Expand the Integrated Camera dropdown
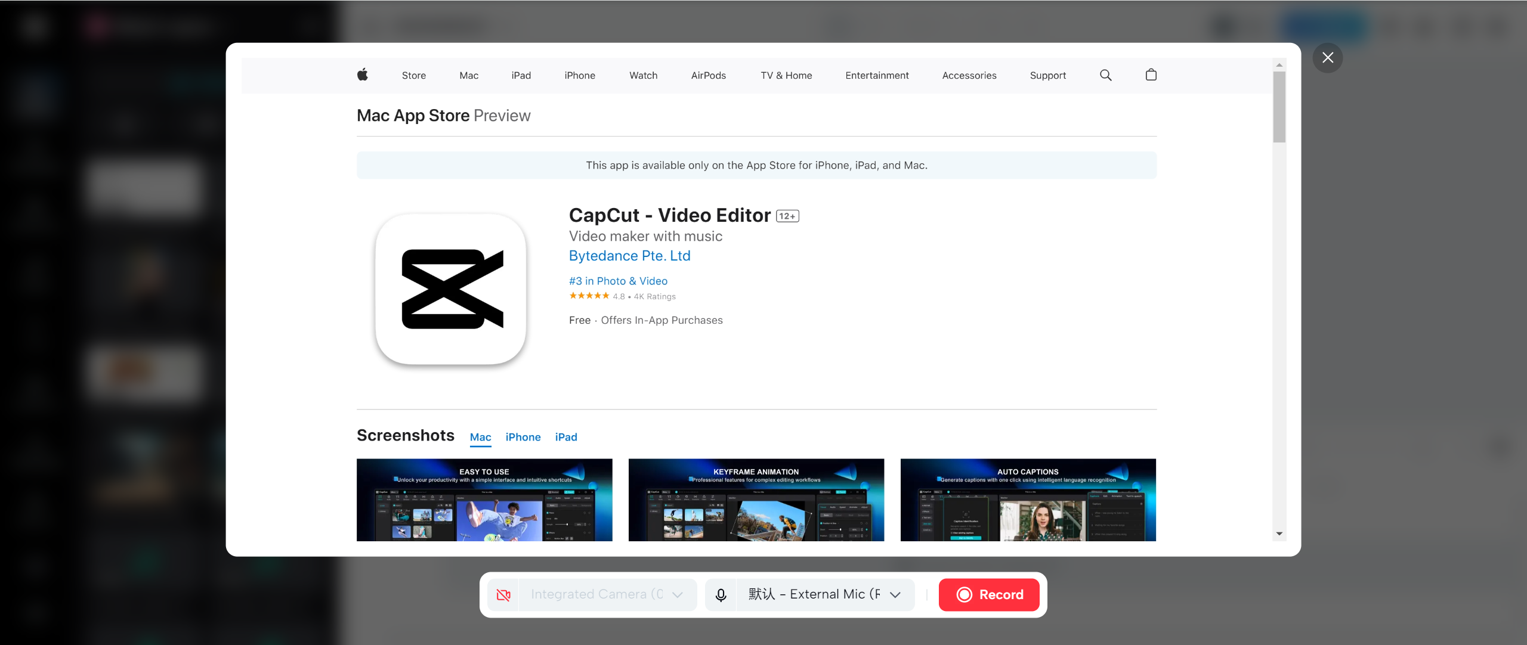Image resolution: width=1527 pixels, height=645 pixels. coord(678,594)
